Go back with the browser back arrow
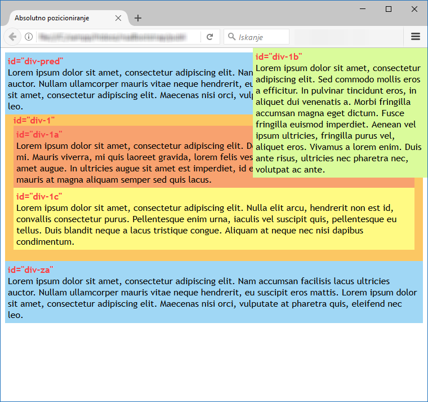428x402 pixels. (x=12, y=37)
